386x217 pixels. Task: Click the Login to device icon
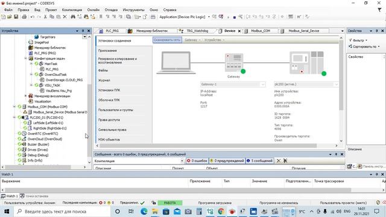click(215, 17)
